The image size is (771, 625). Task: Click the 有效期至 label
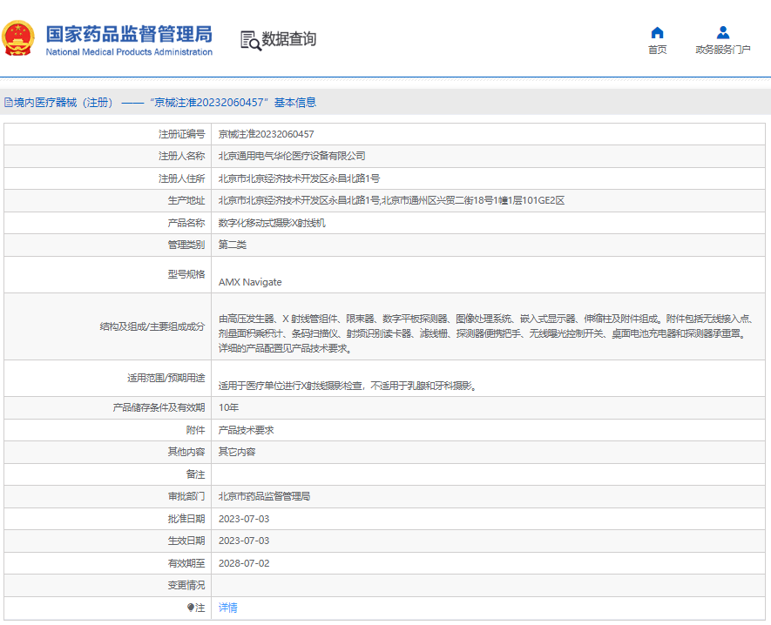click(x=186, y=563)
